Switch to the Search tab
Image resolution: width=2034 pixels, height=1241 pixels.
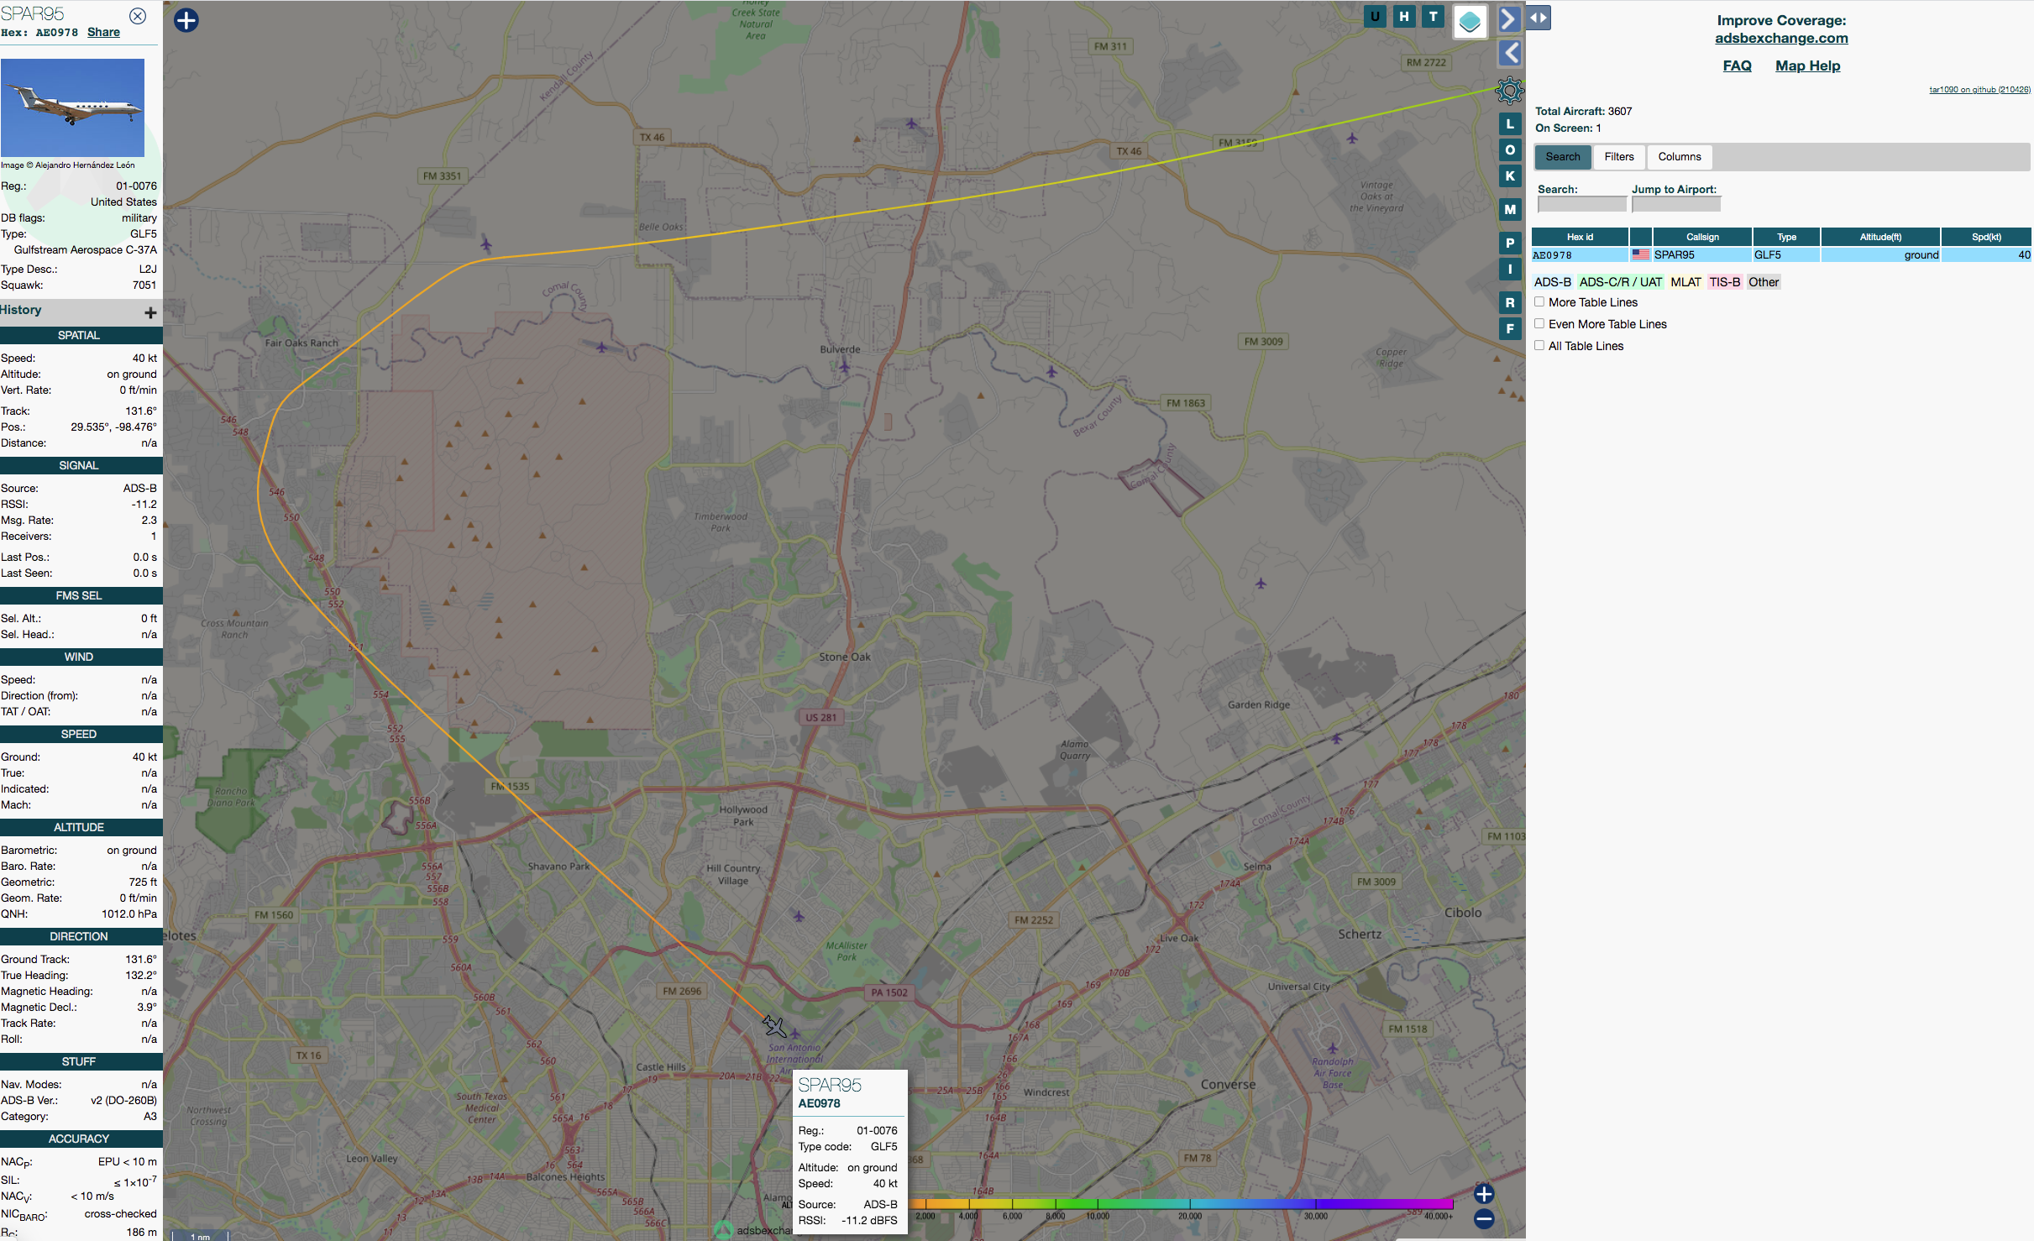pos(1562,157)
